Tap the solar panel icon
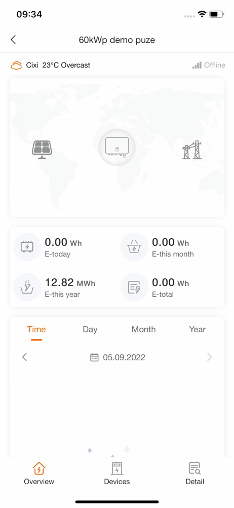The image size is (234, 508). 42,150
